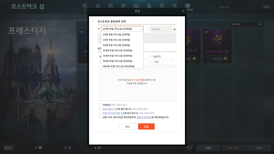Click the coin icon beside the 198,000 price

pos(225,59)
